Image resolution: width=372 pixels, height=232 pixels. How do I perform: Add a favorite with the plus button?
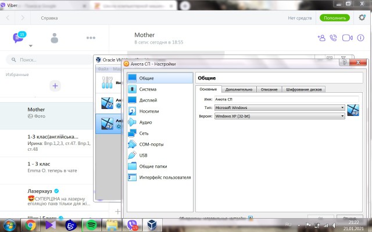click(55, 86)
